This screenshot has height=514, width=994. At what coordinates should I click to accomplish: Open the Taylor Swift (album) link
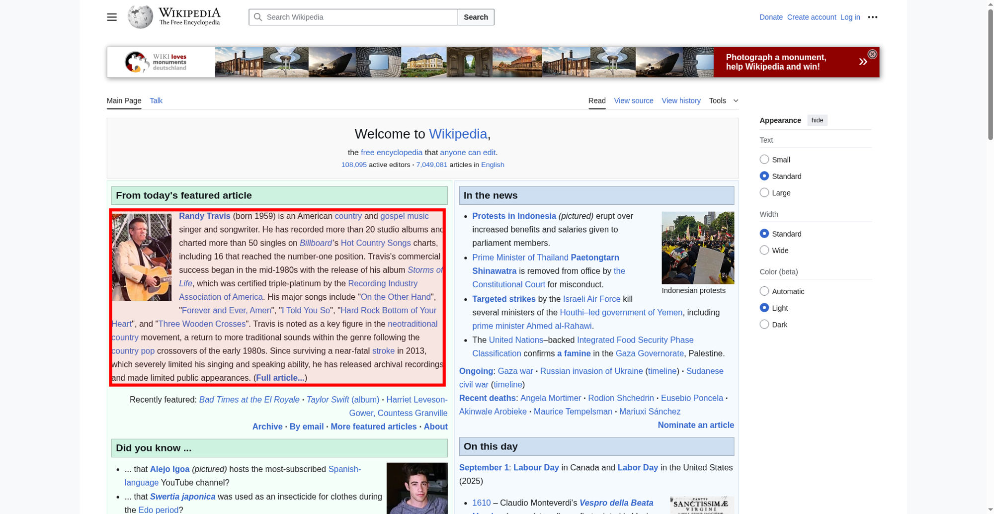click(x=343, y=400)
